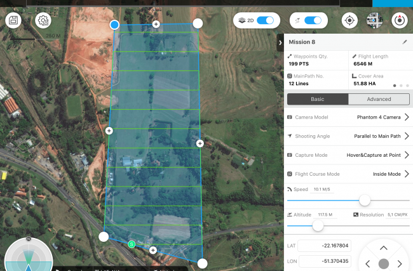
Task: Click the Speed slider handle
Action: (x=365, y=201)
